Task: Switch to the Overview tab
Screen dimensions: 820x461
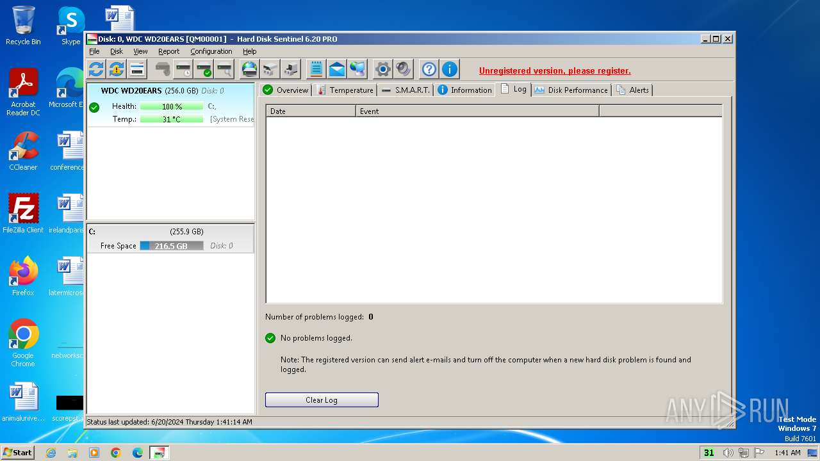Action: click(x=286, y=90)
